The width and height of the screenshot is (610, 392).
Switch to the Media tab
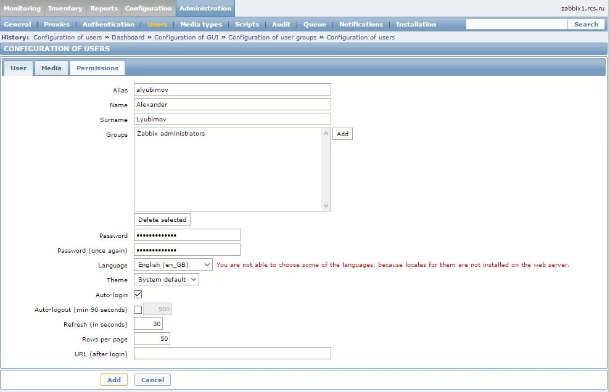click(51, 68)
